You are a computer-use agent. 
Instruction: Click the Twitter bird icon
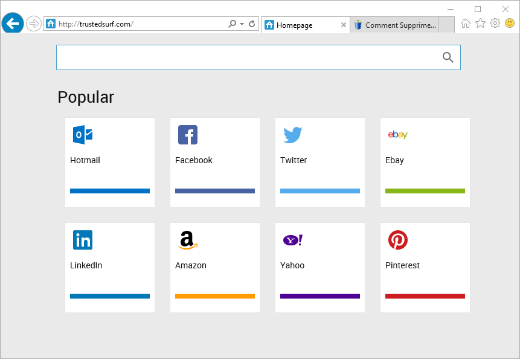tap(293, 135)
